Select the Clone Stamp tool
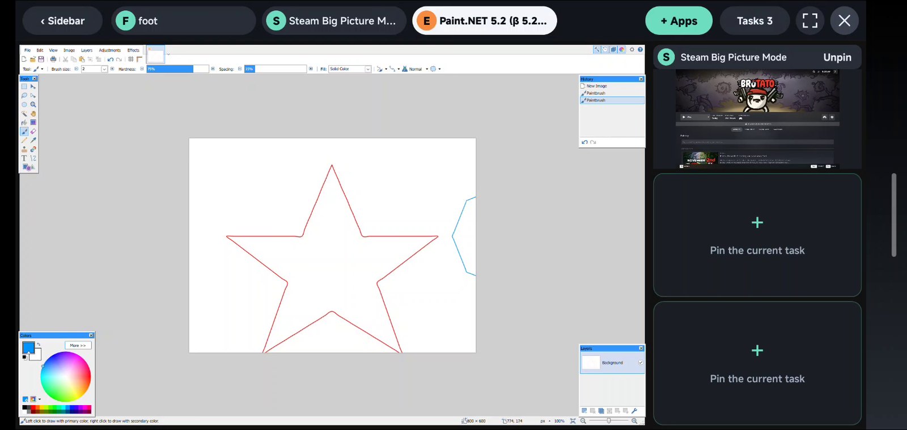Viewport: 907px width, 430px height. [x=24, y=149]
